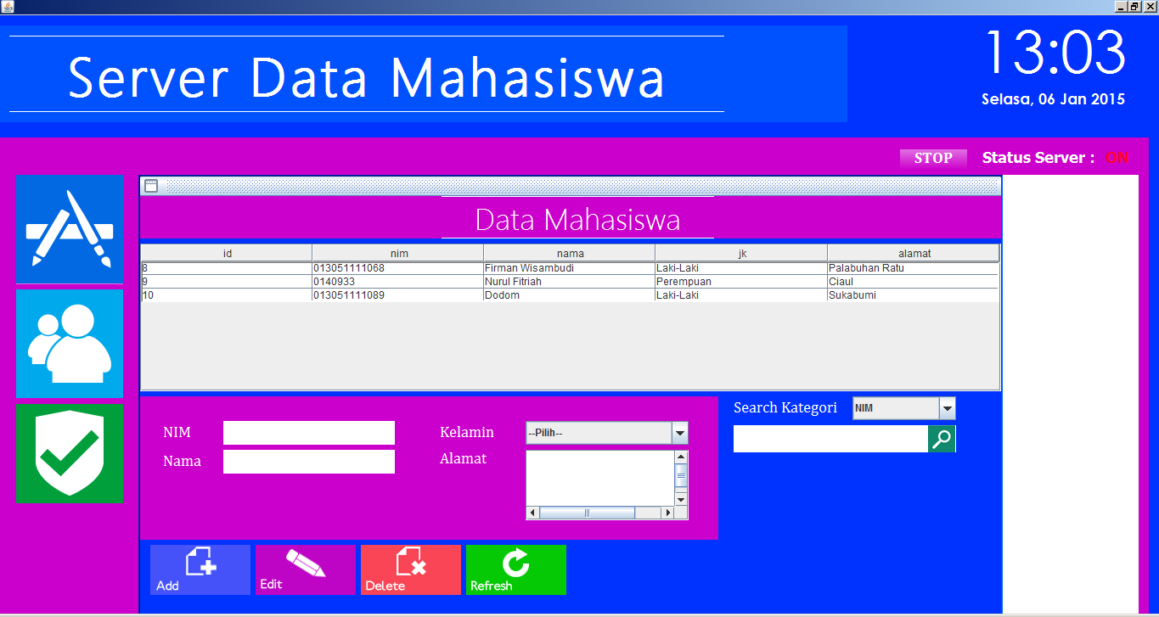The image size is (1159, 617).
Task: Click the Palabuhan Ratu address cell
Action: click(x=914, y=268)
